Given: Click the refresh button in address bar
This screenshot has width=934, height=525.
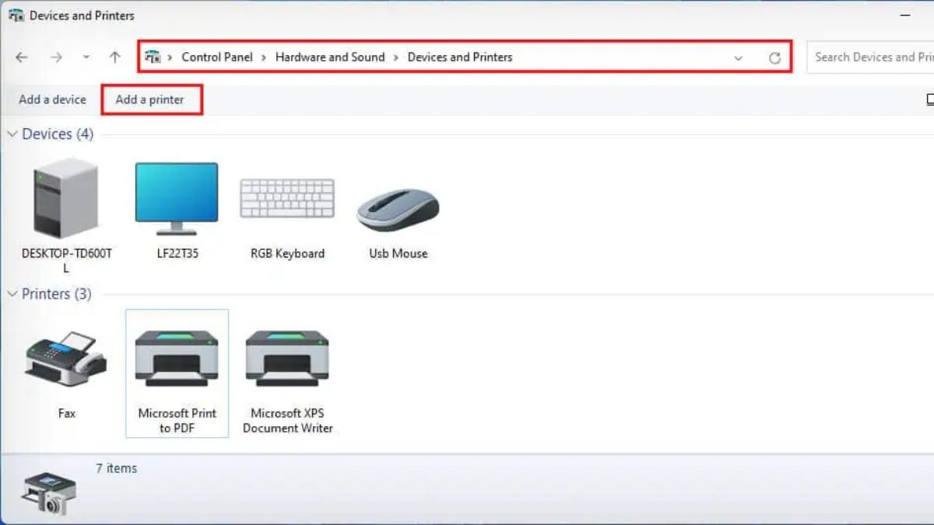Looking at the screenshot, I should [774, 58].
